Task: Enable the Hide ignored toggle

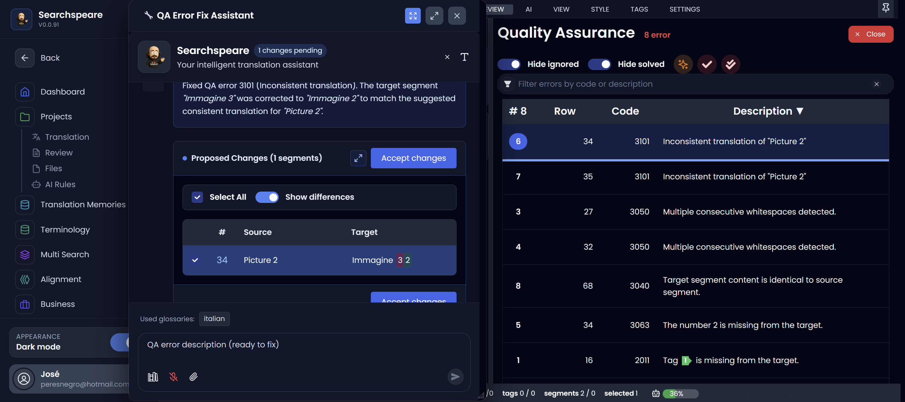Action: click(x=509, y=64)
